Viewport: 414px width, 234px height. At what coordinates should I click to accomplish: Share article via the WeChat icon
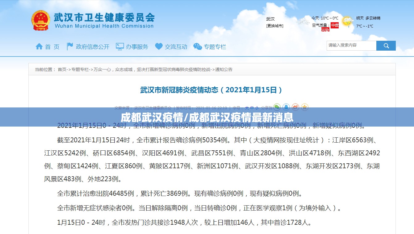point(277,107)
